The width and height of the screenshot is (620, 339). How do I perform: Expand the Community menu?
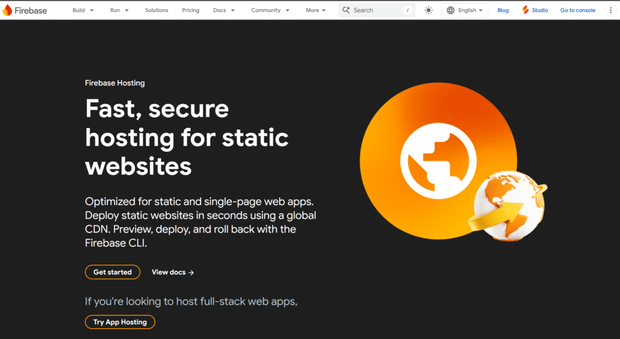point(270,10)
